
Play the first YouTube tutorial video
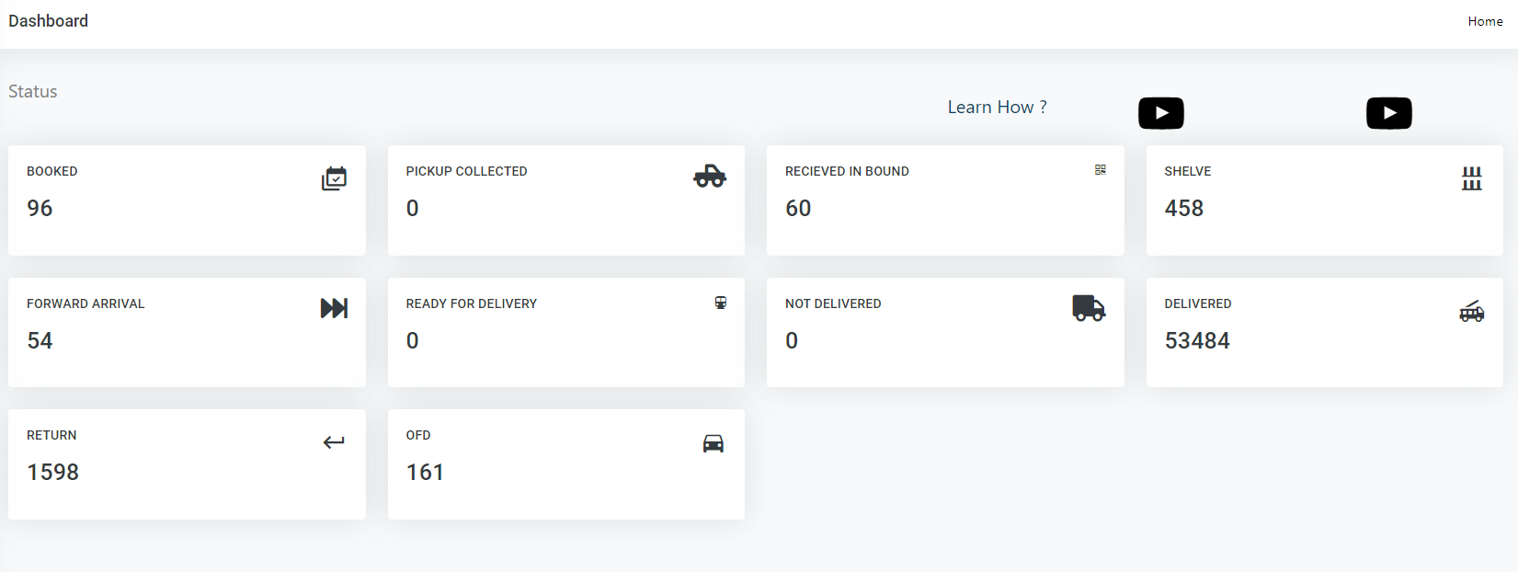[x=1161, y=113]
